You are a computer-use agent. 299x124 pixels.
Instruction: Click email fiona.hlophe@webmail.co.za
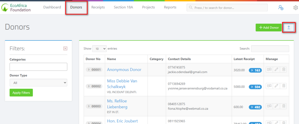188,109
